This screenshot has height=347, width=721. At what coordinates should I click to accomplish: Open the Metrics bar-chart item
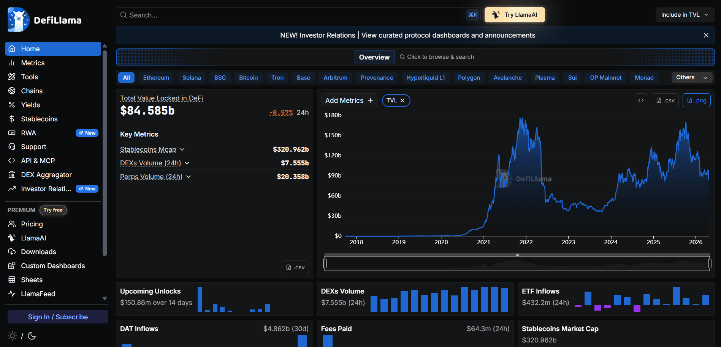[53, 63]
